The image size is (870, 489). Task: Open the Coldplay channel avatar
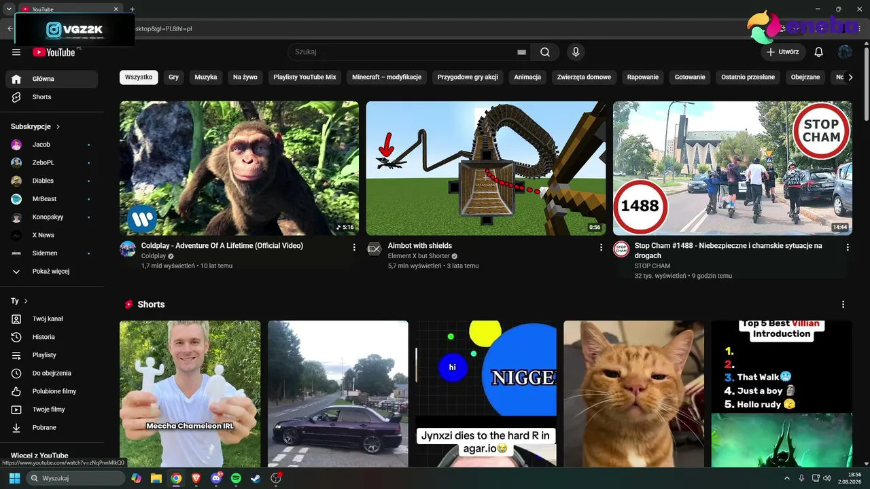[x=128, y=249]
